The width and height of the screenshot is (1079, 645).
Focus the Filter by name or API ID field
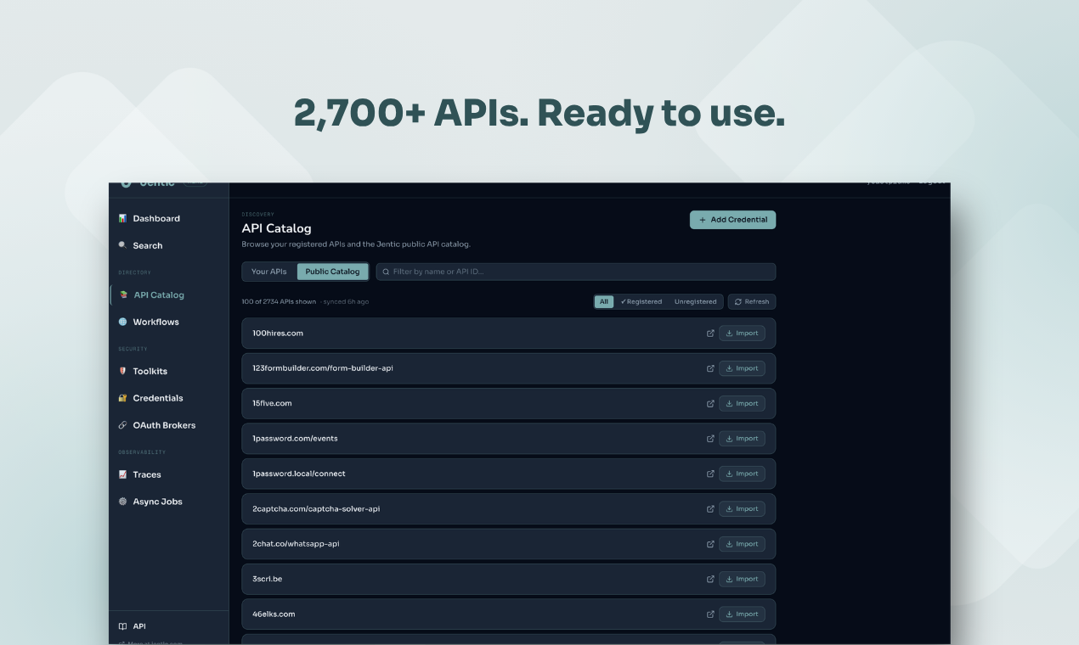pos(576,272)
